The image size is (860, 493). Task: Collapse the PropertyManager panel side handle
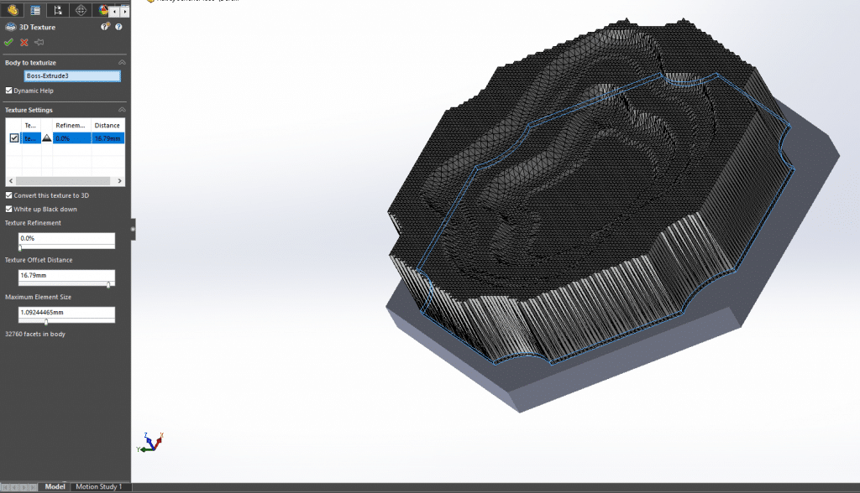pyautogui.click(x=133, y=229)
